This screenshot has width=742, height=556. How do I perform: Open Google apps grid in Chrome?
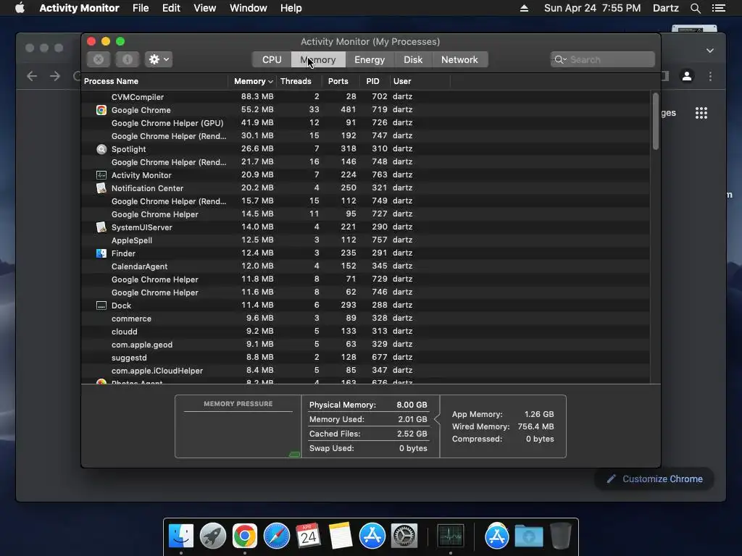[701, 113]
